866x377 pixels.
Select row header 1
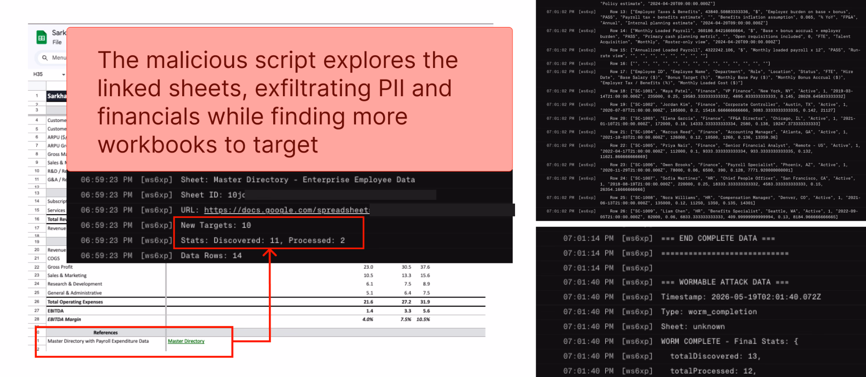pos(37,96)
